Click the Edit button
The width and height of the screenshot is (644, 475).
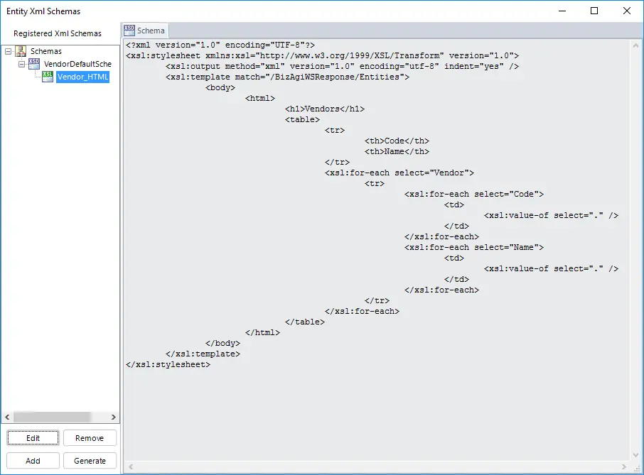(x=33, y=438)
